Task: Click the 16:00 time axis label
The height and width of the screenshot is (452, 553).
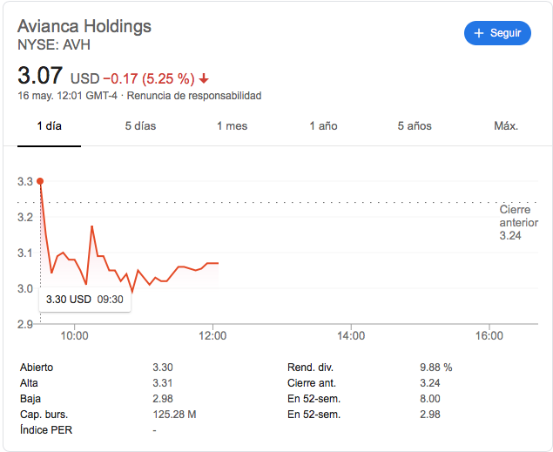Action: point(489,335)
